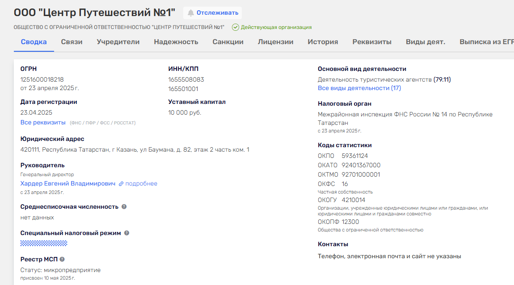Go to the Виды деят. tab
Screen dimensions: 514x285
point(426,42)
